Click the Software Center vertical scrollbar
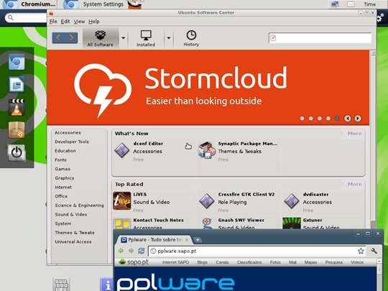The height and width of the screenshot is (291, 388). pos(373,140)
